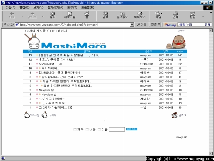Check the 내용 (content) search checkbox

click(87, 129)
